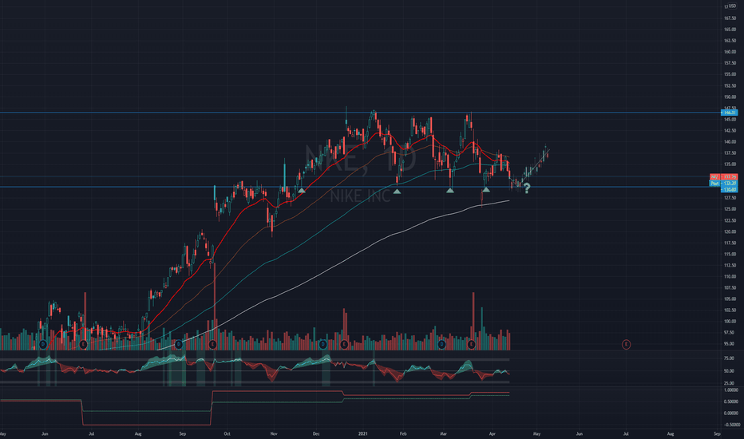Select the earnings marker in mid-December 2020
Screen dimensions: 744x439
point(344,344)
